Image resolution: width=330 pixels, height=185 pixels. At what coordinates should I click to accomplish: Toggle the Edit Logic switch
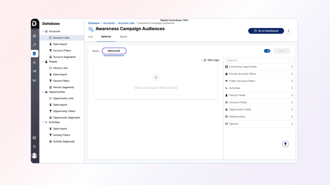[204, 60]
